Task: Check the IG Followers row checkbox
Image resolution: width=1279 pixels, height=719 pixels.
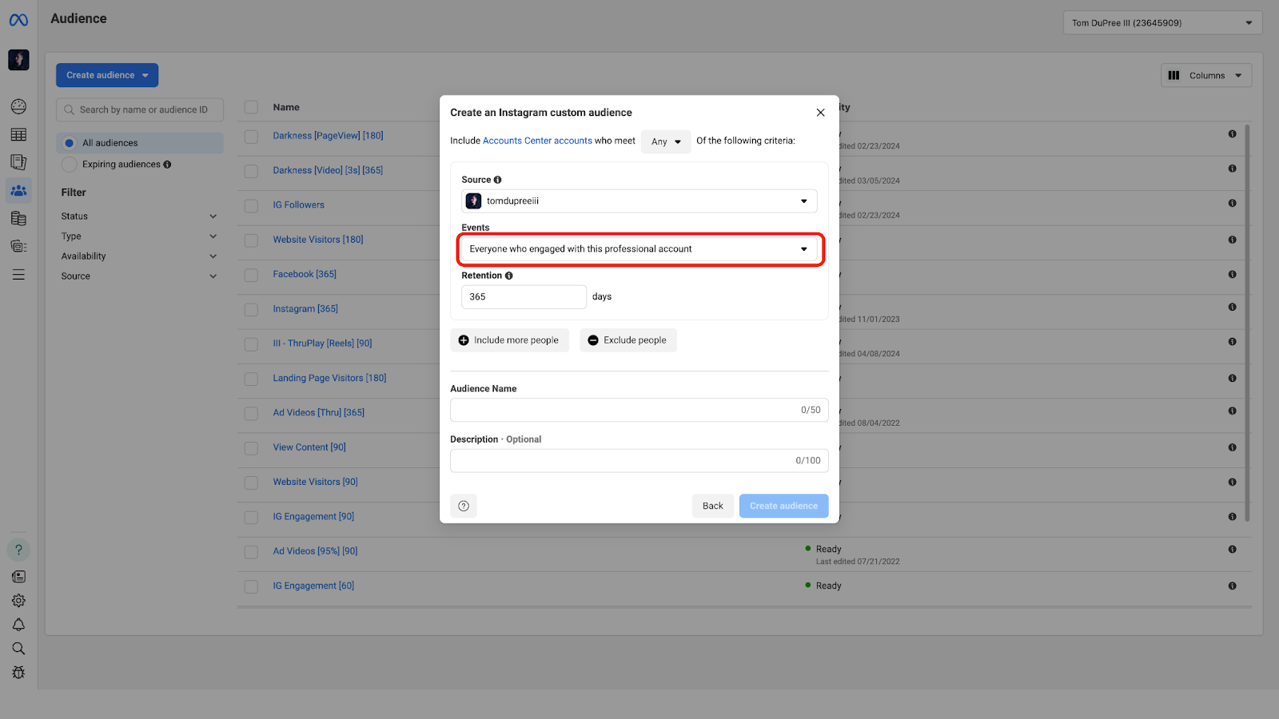Action: (x=251, y=206)
